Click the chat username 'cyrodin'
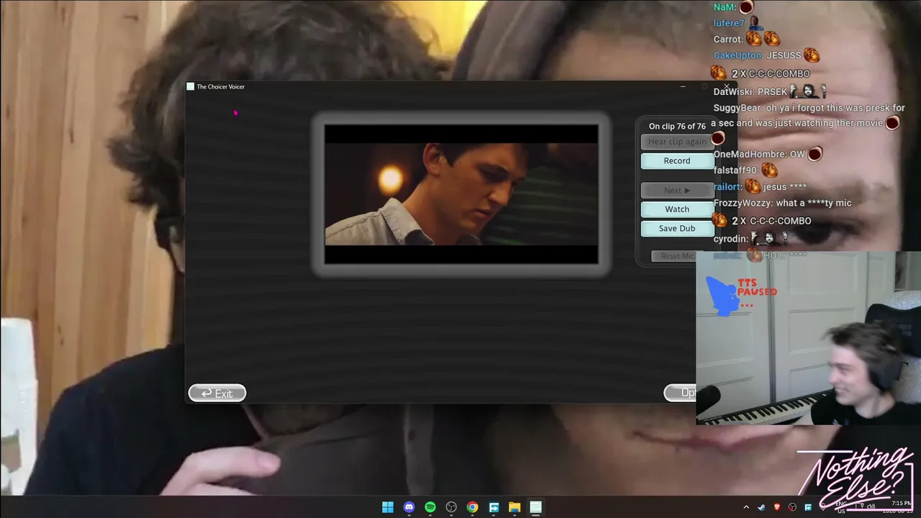The image size is (921, 518). (730, 239)
